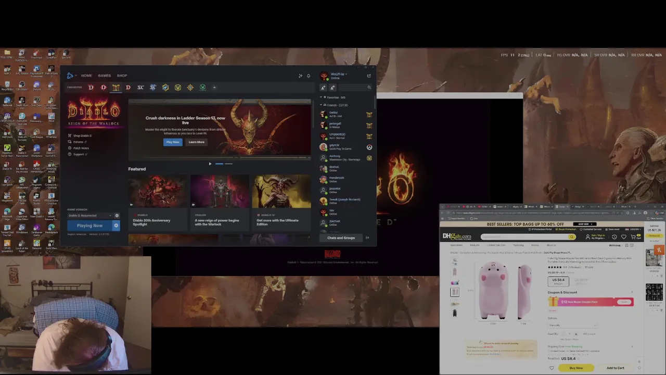The image size is (666, 375).
Task: Add a game to favorites bar
Action: coord(214,87)
